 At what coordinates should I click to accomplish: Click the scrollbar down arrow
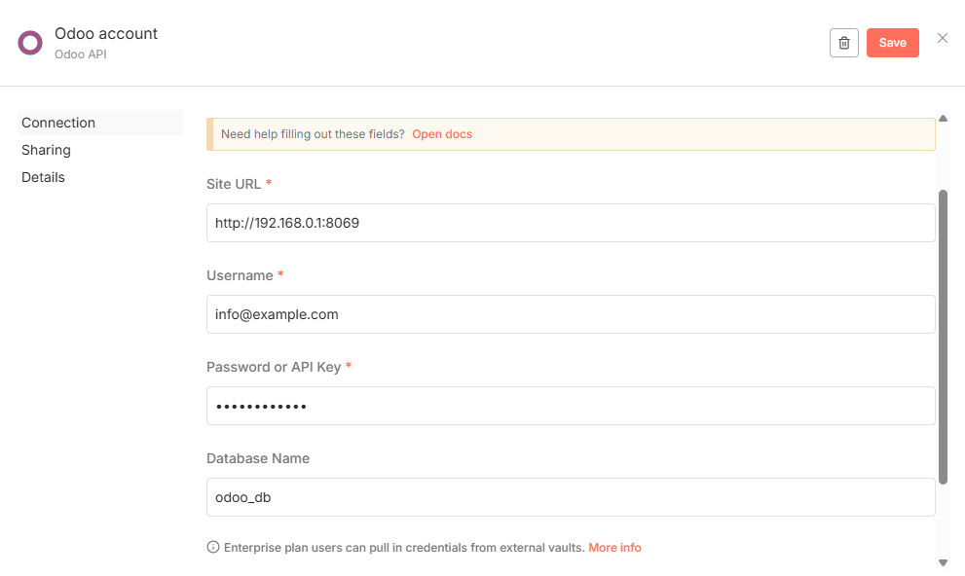(x=943, y=561)
